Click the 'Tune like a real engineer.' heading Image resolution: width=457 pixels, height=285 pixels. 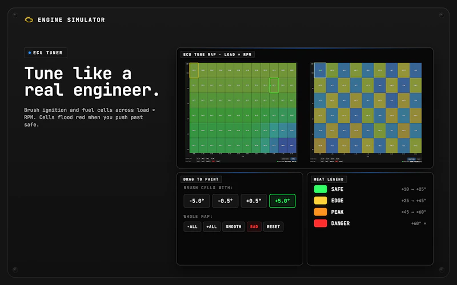pos(92,82)
